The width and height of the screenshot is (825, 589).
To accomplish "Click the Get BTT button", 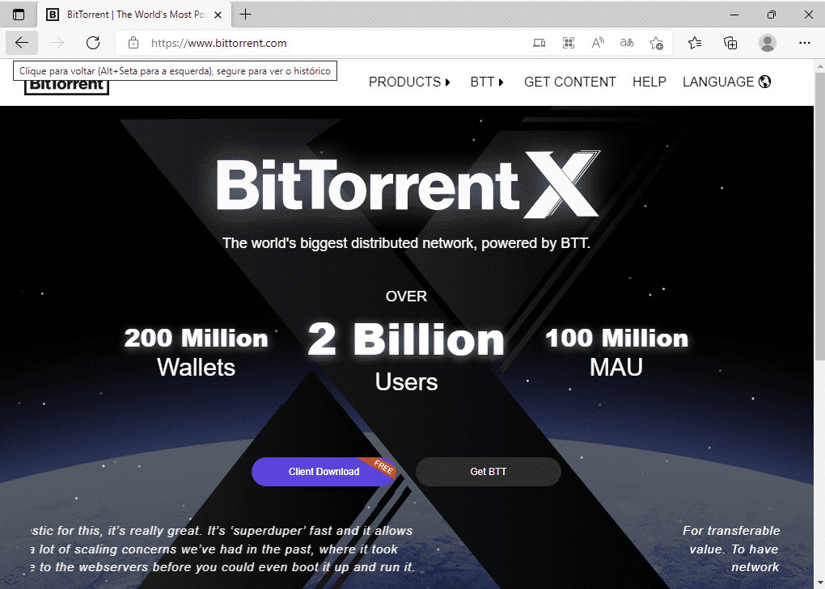I will click(x=489, y=471).
